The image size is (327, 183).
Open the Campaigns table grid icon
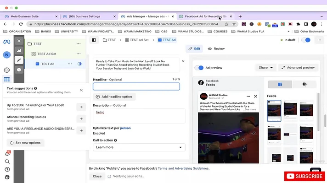click(x=7, y=79)
